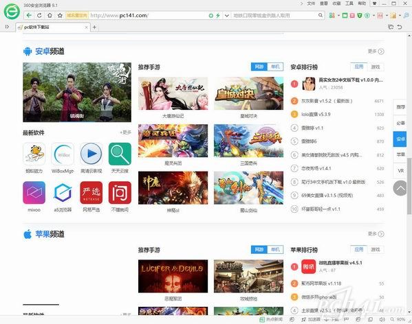The image size is (412, 324).
Task: Click the blue magnifier icon at toolbar end
Action: [x=406, y=16]
